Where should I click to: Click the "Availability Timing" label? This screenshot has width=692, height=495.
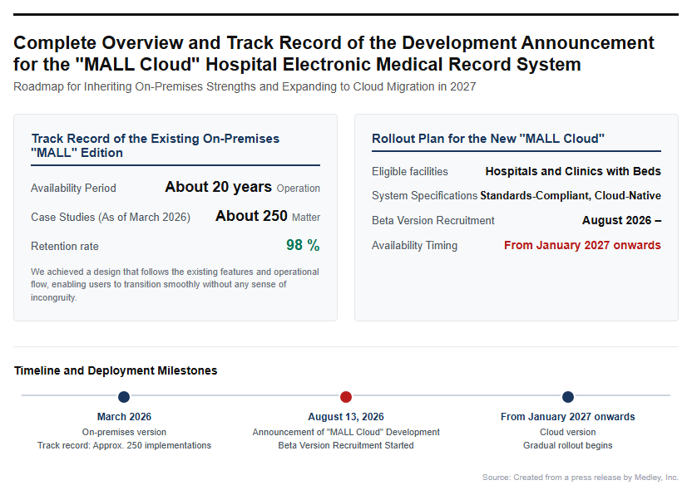coord(414,246)
